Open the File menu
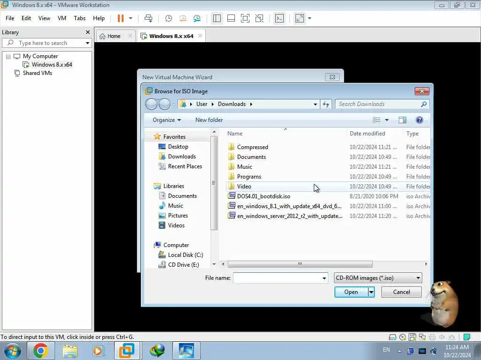 10,18
